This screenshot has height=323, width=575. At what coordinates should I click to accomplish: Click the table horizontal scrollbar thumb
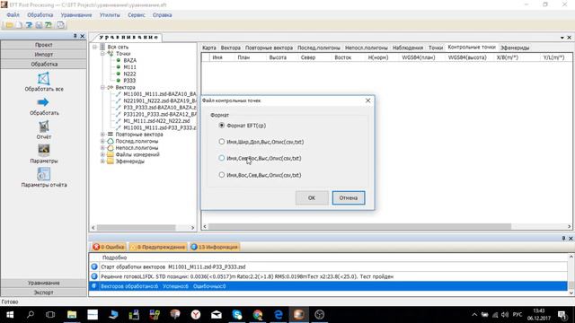pos(359,227)
